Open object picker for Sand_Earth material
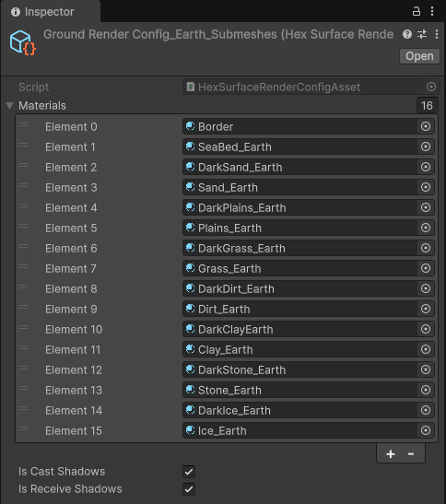This screenshot has height=504, width=446. pyautogui.click(x=426, y=187)
